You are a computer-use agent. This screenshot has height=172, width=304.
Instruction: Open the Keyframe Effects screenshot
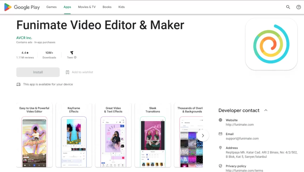point(74,135)
